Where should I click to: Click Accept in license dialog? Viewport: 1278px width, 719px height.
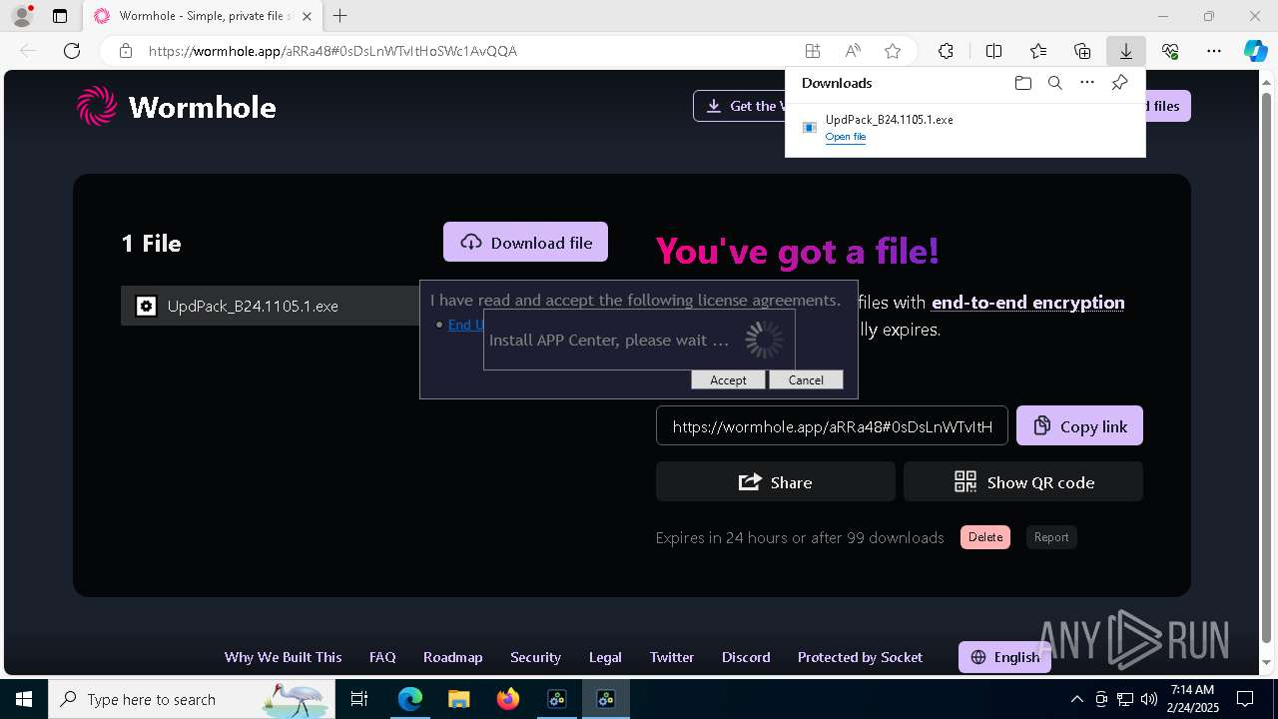tap(728, 379)
